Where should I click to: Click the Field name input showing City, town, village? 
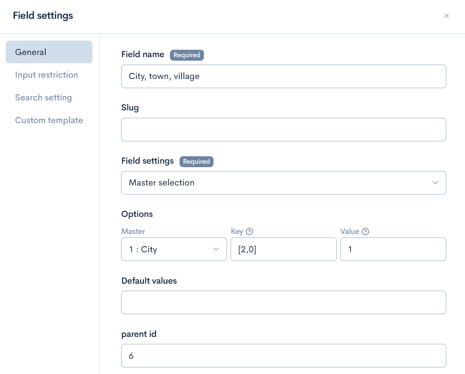[x=283, y=76]
